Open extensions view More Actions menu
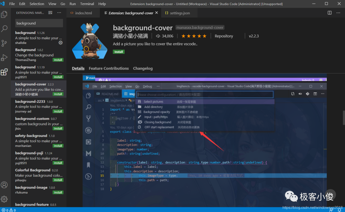 (x=59, y=13)
